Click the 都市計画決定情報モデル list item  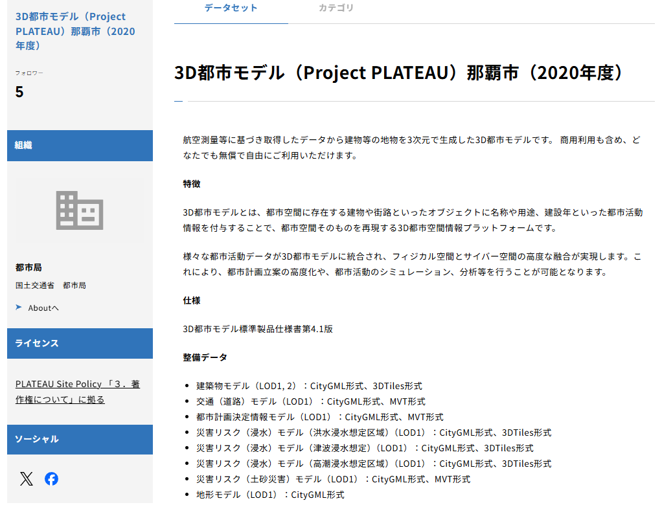(x=319, y=417)
